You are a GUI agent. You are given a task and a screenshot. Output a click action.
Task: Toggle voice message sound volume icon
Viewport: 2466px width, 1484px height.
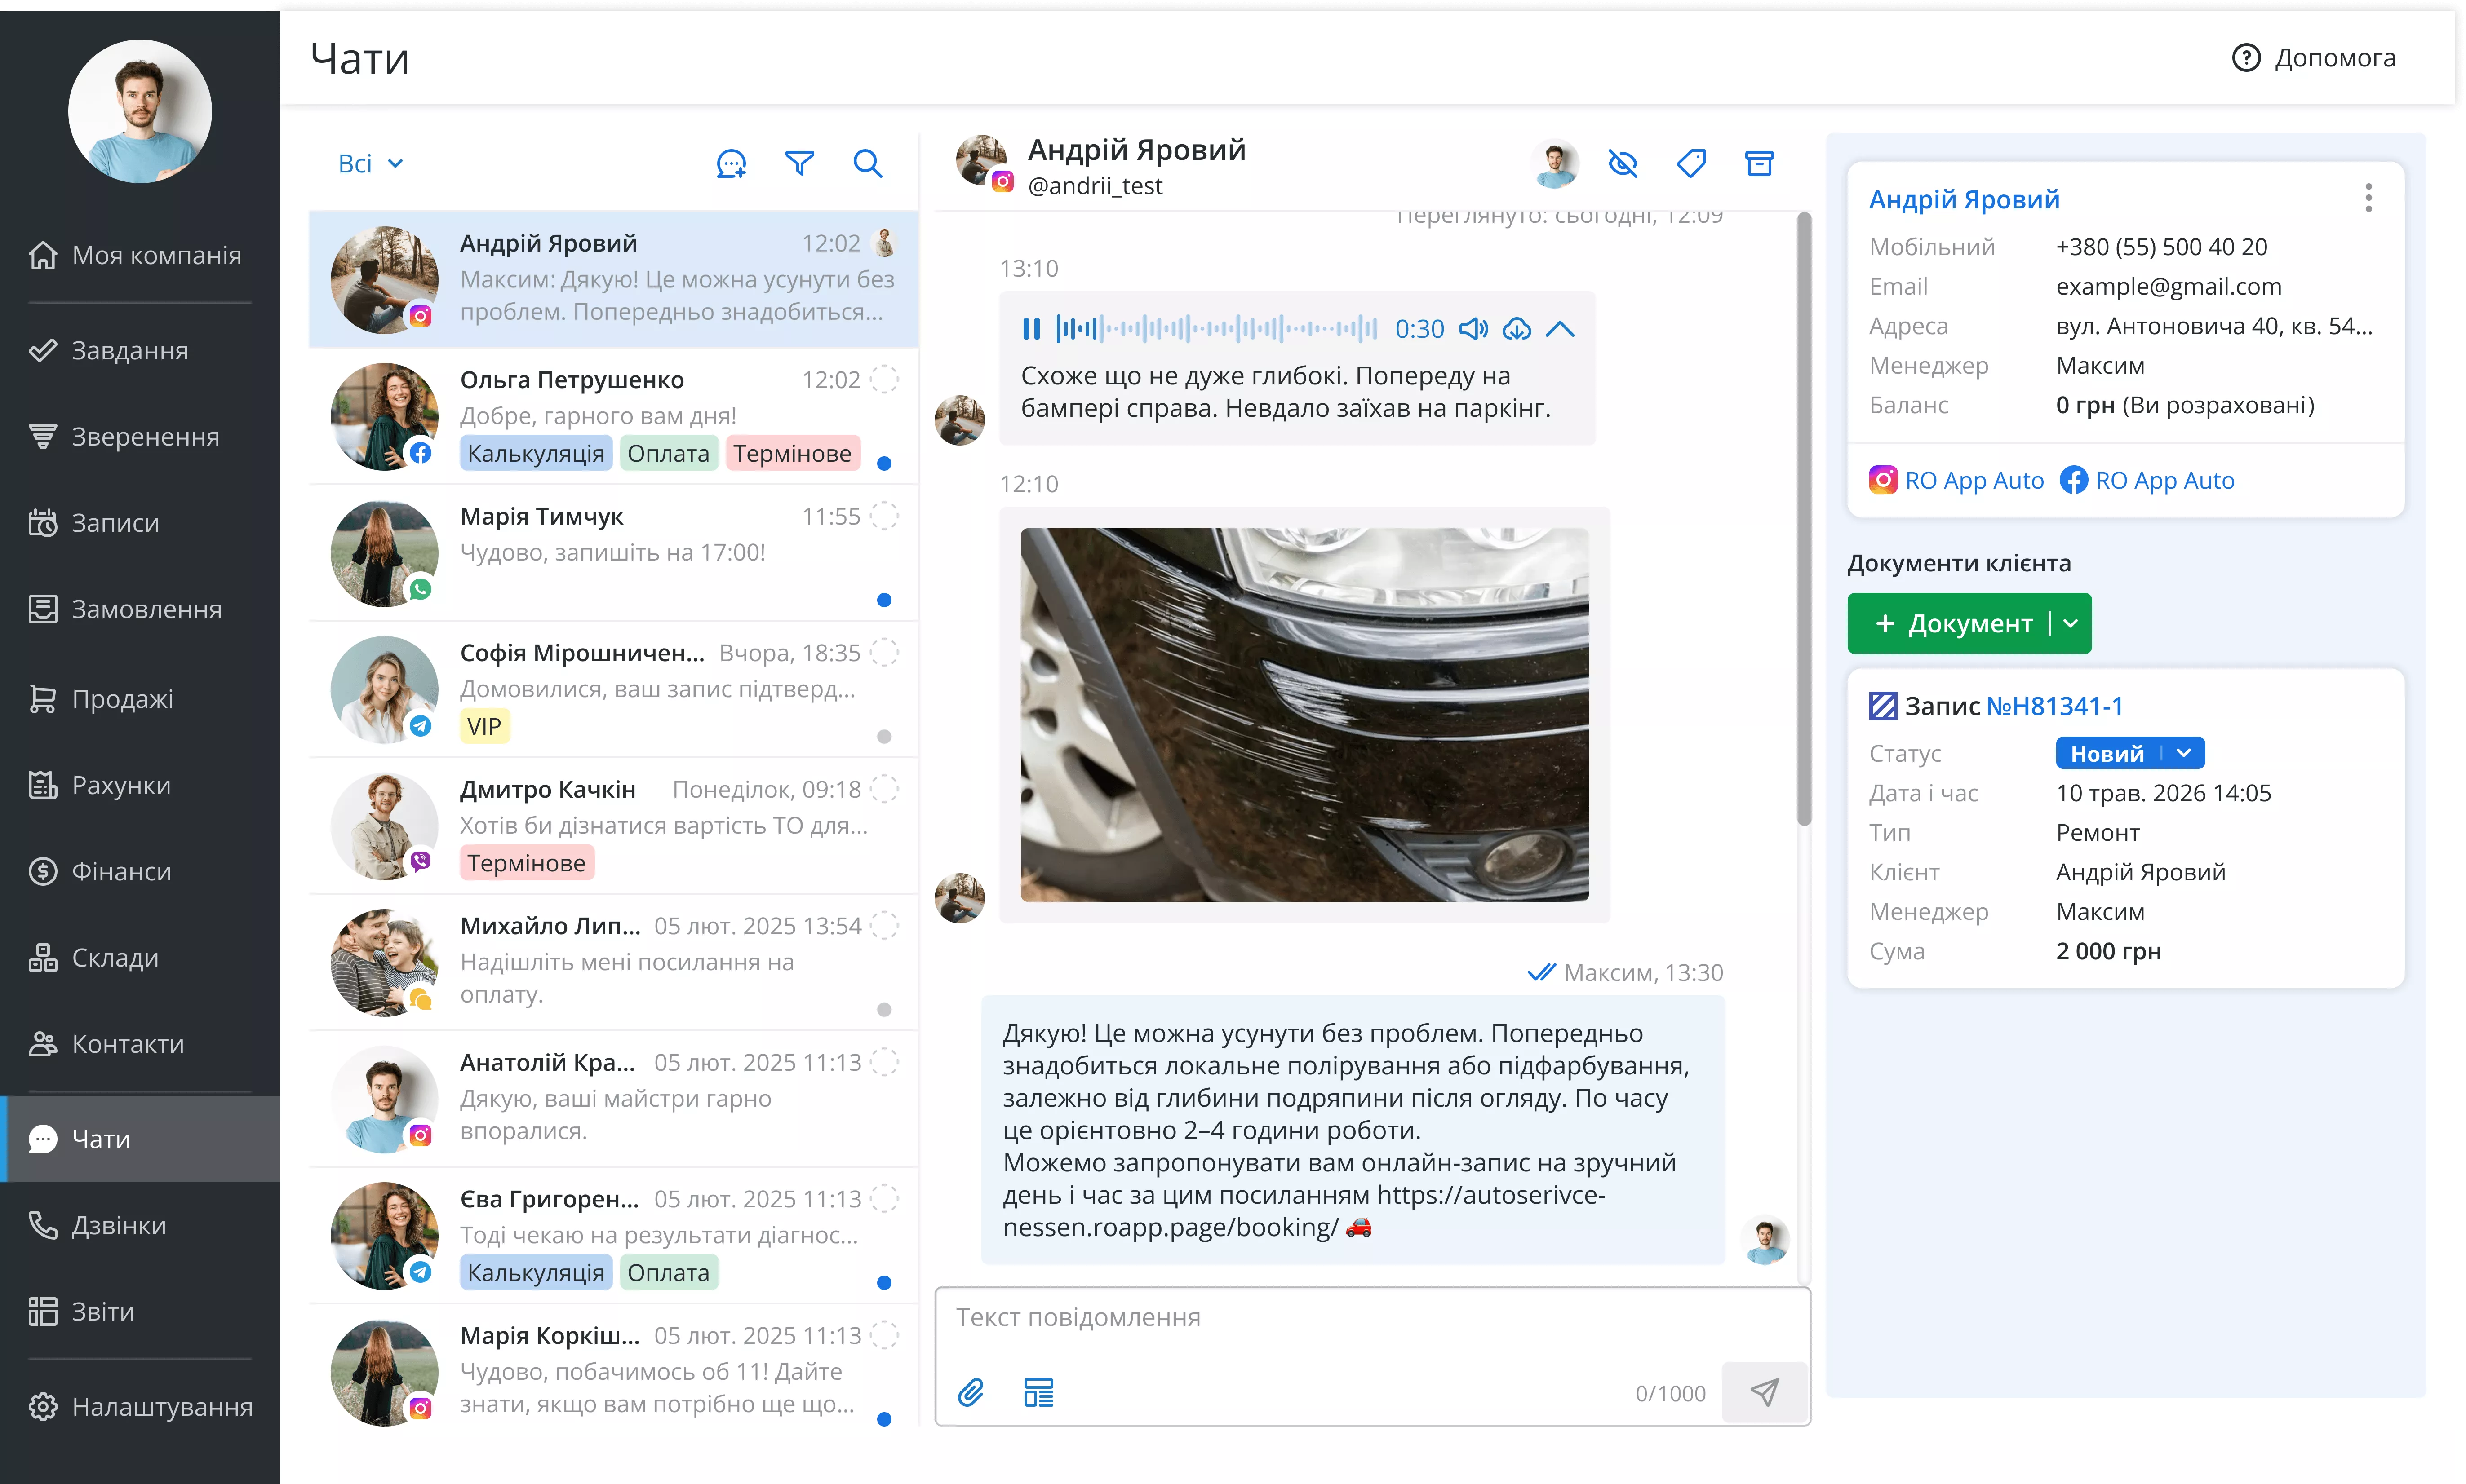pyautogui.click(x=1473, y=329)
